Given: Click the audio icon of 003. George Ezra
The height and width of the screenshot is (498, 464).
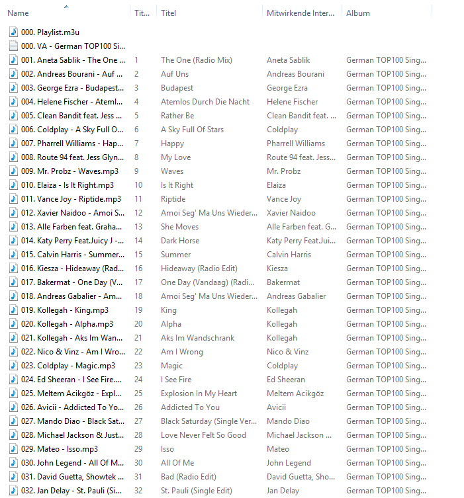Looking at the screenshot, I should click(13, 88).
